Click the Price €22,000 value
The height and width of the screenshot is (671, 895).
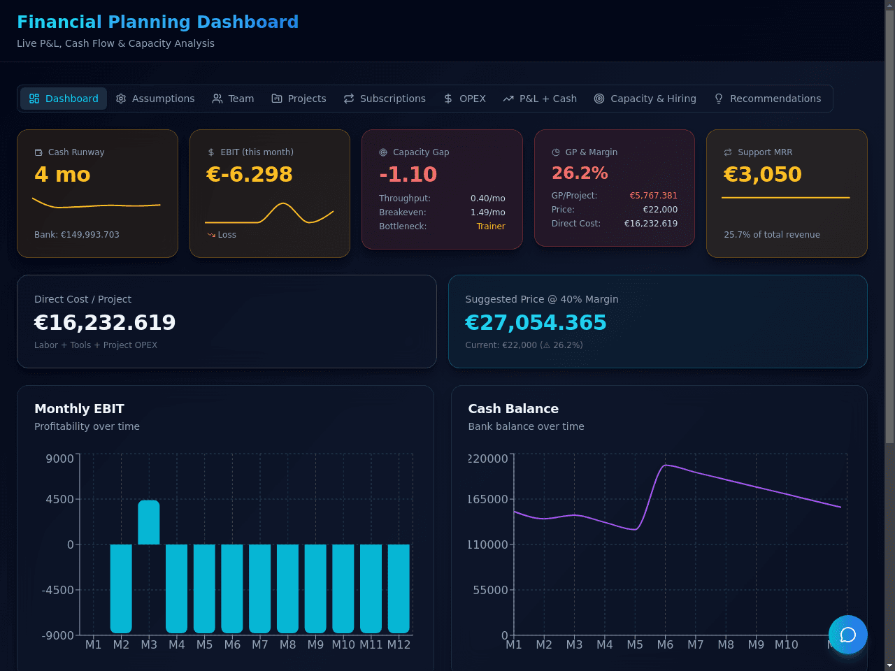click(x=660, y=210)
